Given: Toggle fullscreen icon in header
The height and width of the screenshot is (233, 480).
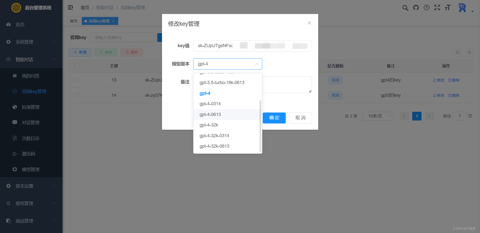Looking at the screenshot, I should 437,8.
